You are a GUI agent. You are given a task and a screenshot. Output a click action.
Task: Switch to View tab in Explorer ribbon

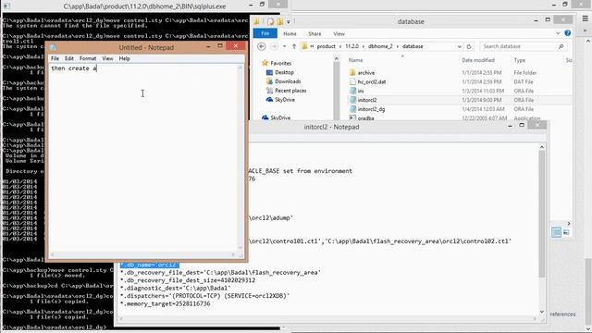click(339, 33)
